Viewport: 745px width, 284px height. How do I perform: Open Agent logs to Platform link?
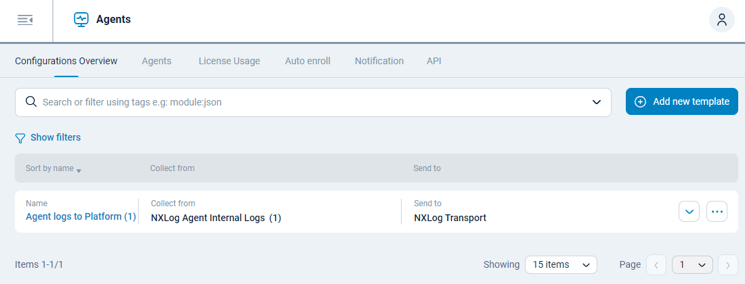click(81, 217)
